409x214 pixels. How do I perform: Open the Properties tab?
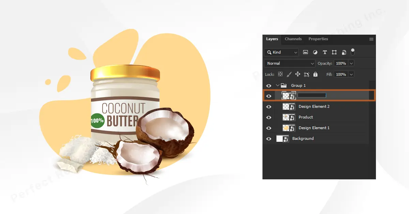(318, 39)
